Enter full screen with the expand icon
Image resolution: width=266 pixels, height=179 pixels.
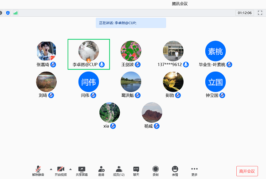point(259,13)
